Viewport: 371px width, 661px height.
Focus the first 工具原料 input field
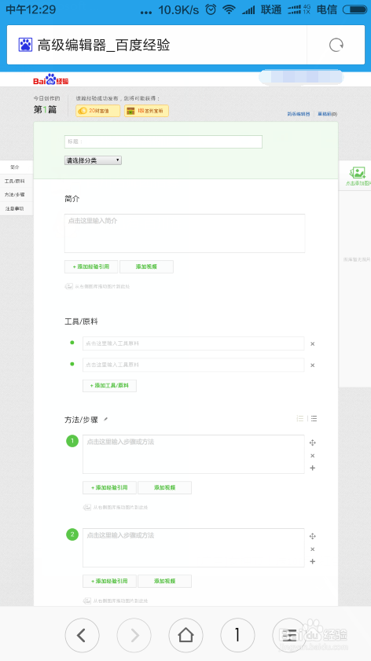coord(193,343)
